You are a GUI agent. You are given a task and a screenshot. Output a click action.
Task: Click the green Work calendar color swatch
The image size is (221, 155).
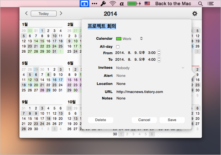pos(119,39)
